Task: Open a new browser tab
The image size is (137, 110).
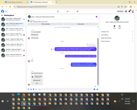Action: [57, 2]
